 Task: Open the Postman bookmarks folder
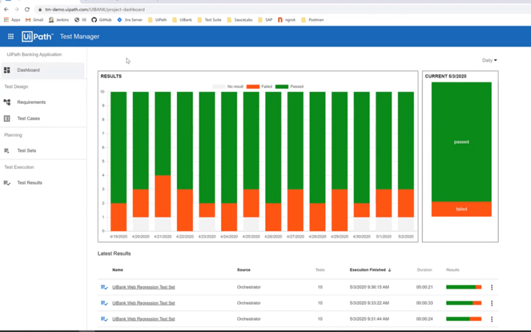pos(312,20)
